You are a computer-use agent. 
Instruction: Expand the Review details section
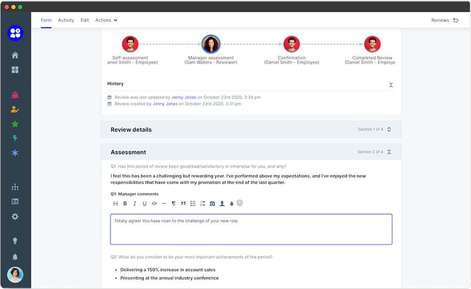389,129
